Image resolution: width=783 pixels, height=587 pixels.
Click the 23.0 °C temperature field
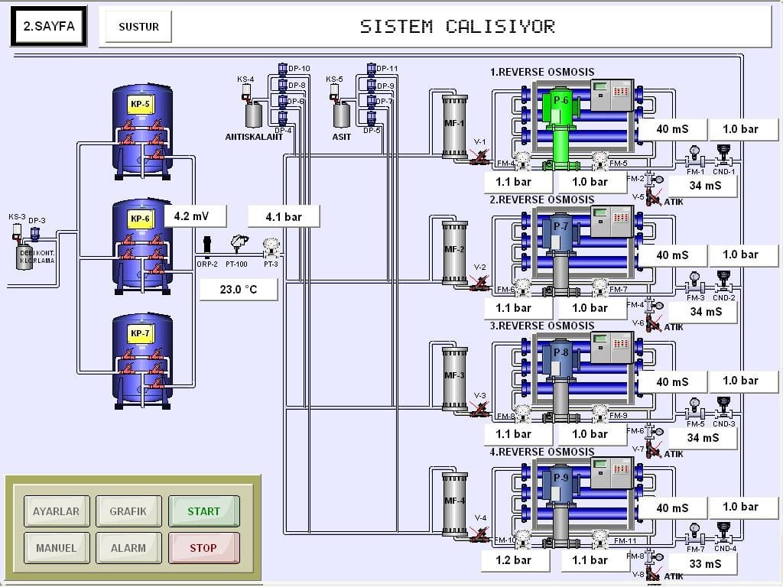(239, 290)
